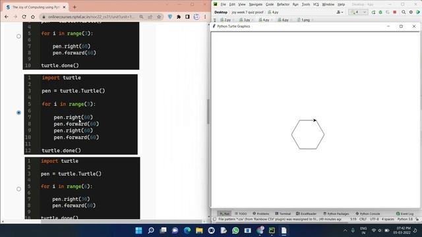Viewport: 422px width, 237px height.
Task: Select the radio option with two pen.right calls
Action: (18, 113)
